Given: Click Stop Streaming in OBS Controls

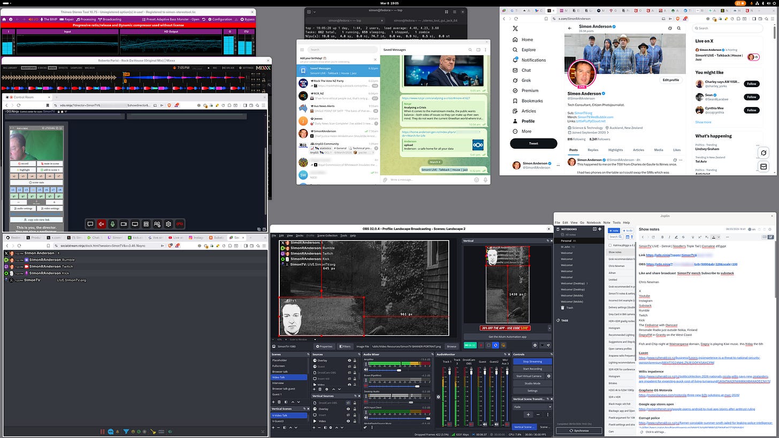Looking at the screenshot, I should tap(533, 362).
